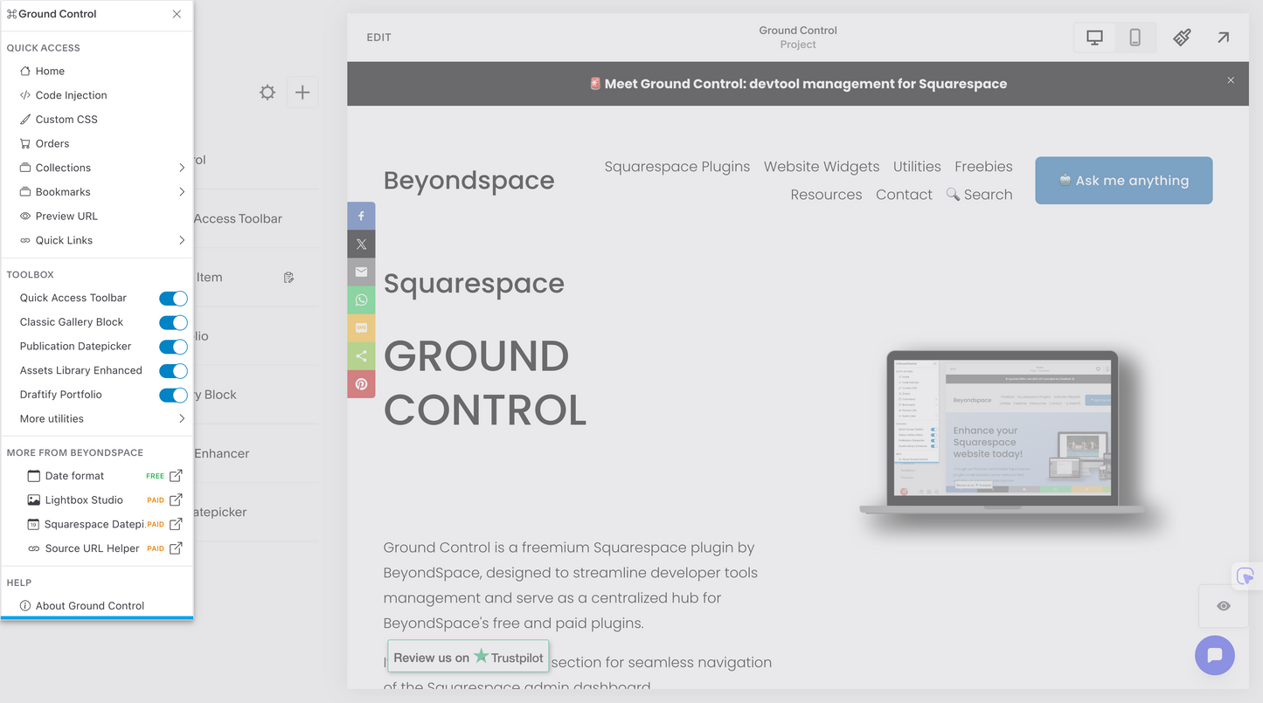The height and width of the screenshot is (703, 1263).
Task: Click the clipboard icon beside Item
Action: click(288, 278)
